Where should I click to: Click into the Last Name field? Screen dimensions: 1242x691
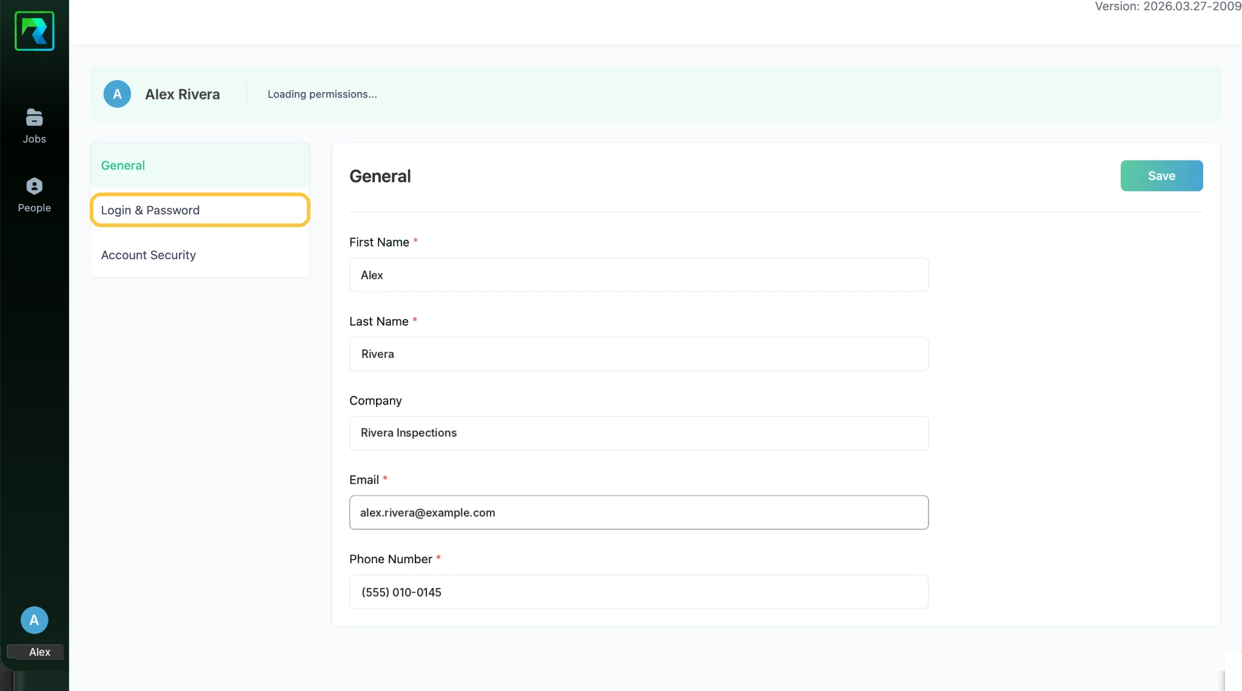tap(639, 354)
